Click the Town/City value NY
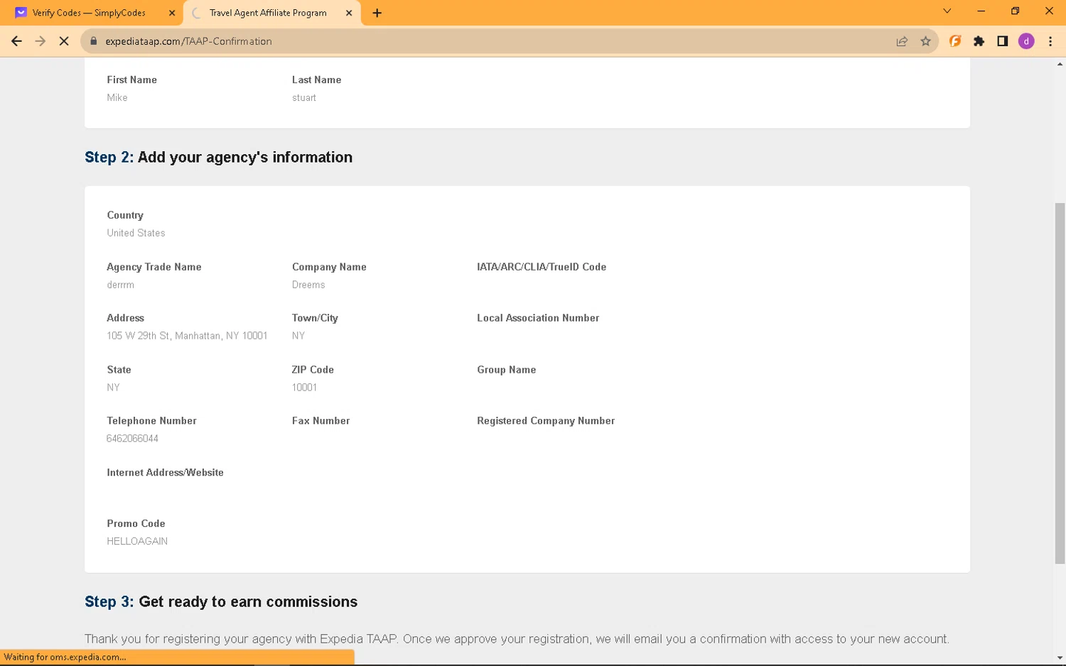 click(x=298, y=336)
